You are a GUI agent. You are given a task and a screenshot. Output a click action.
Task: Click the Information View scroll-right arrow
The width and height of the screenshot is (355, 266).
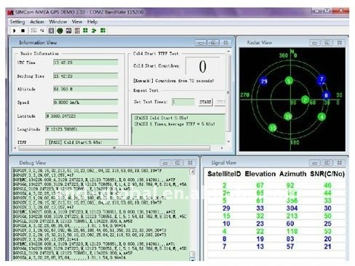[x=222, y=148]
